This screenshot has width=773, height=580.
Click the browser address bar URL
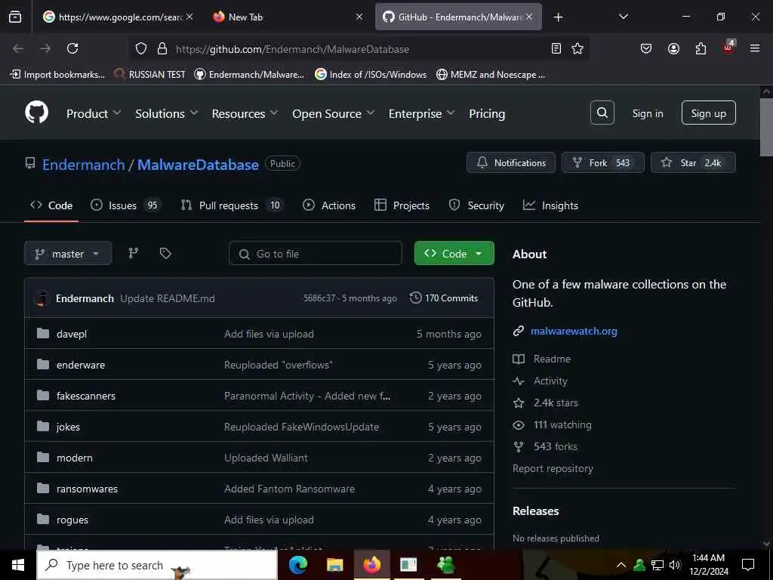(292, 49)
